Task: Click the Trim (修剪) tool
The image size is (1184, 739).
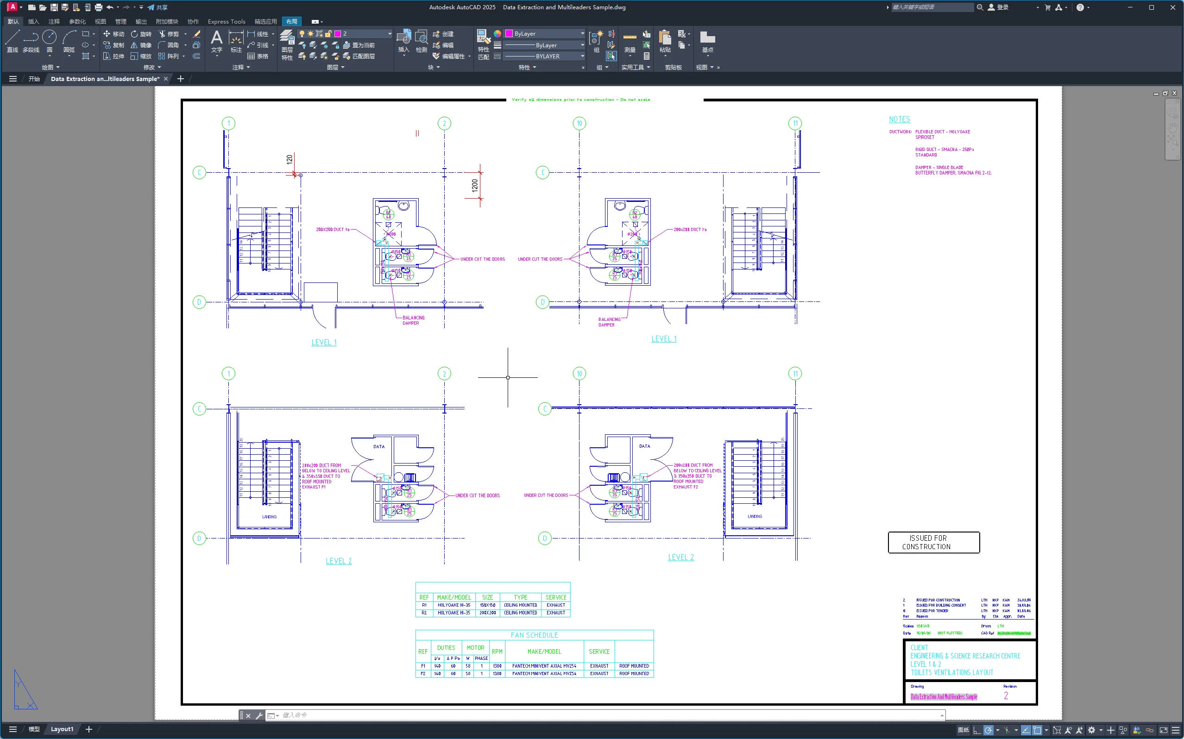Action: point(169,34)
